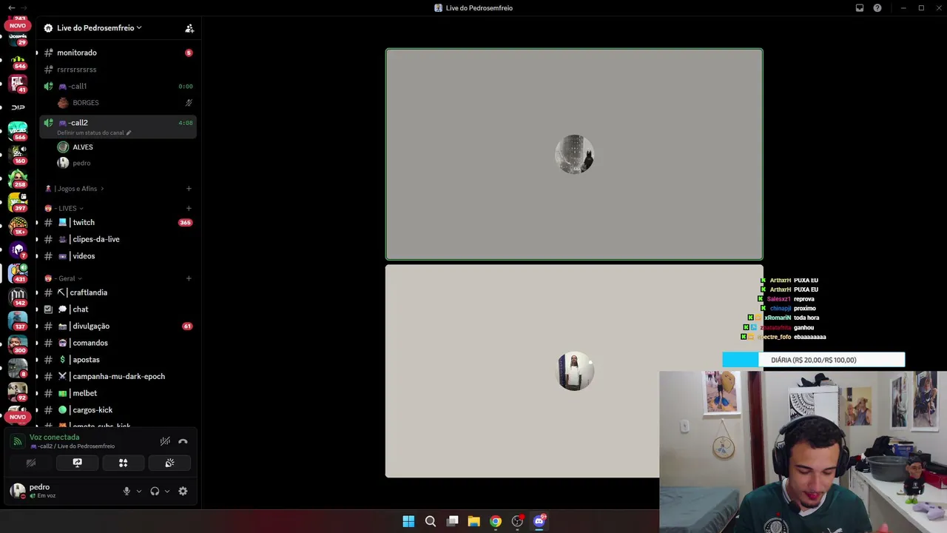Create a channel in the LIVES category
The height and width of the screenshot is (533, 947).
coord(189,208)
